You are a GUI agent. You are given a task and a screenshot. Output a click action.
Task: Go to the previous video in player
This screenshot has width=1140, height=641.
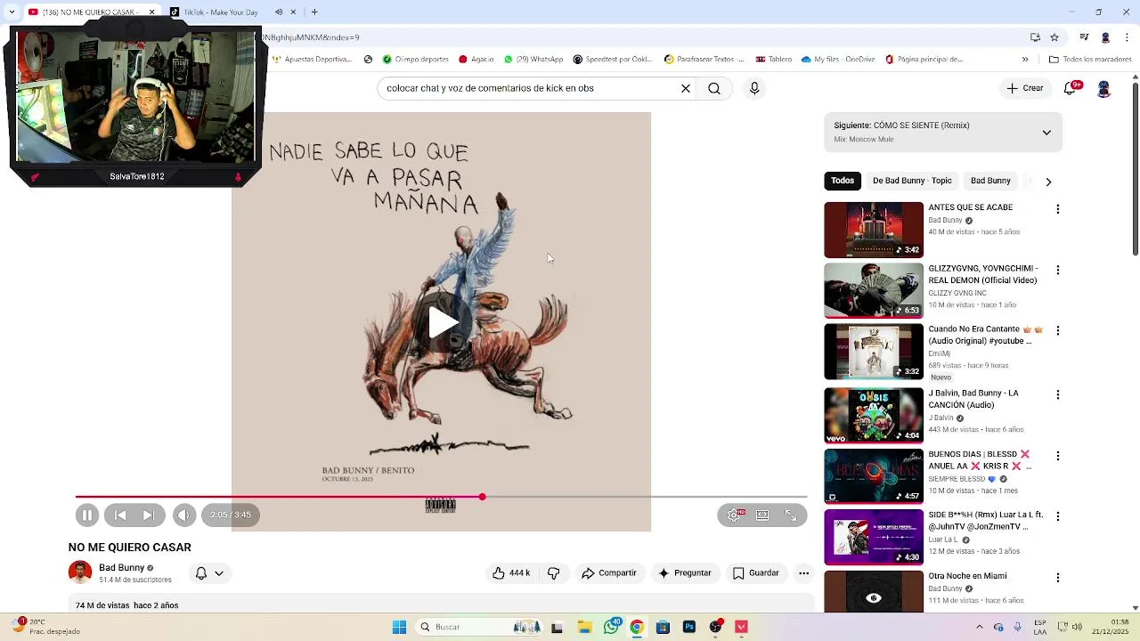[x=120, y=515]
